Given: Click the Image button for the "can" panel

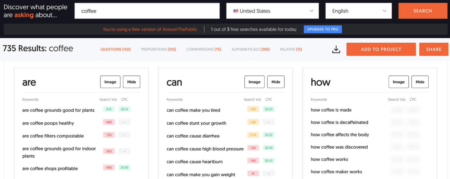Looking at the screenshot, I should point(254,82).
